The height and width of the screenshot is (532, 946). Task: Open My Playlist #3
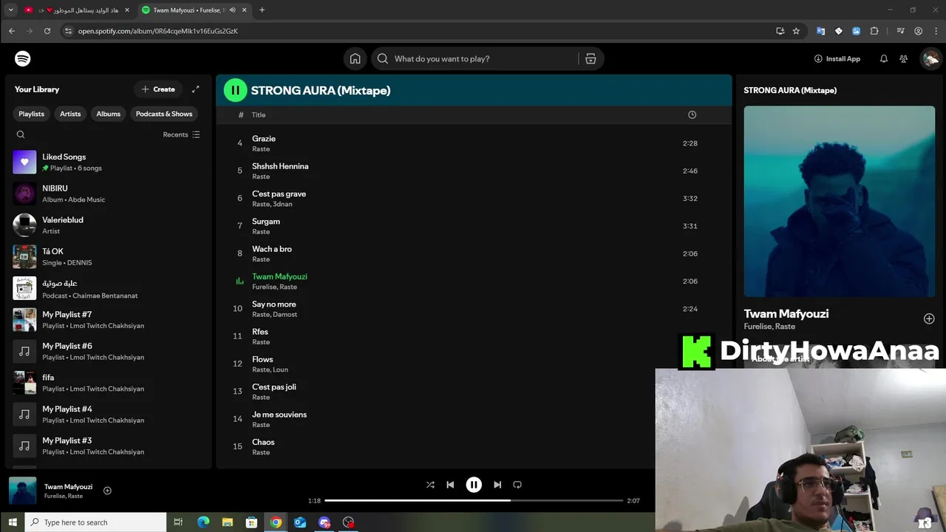click(x=107, y=446)
